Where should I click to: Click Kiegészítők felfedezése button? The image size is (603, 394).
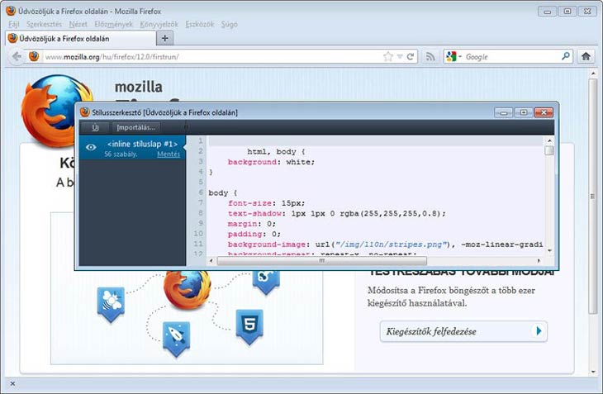pos(463,331)
